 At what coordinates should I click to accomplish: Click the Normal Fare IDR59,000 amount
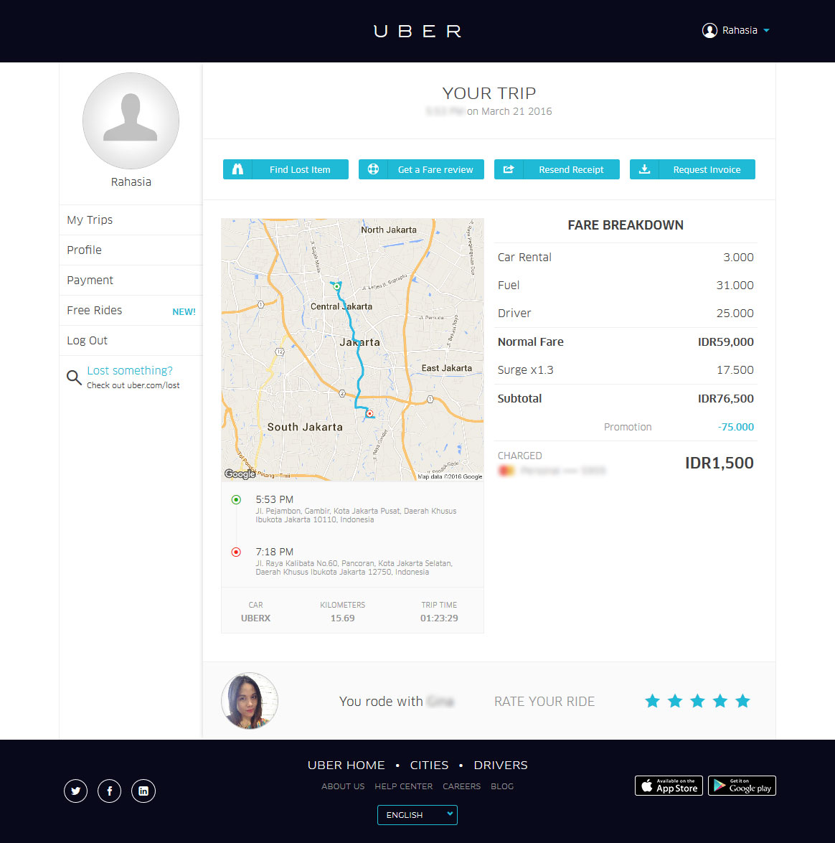[725, 342]
